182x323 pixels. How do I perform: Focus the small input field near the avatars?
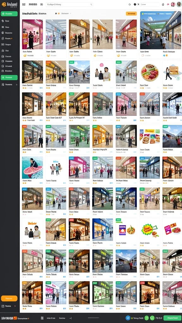(149, 4)
